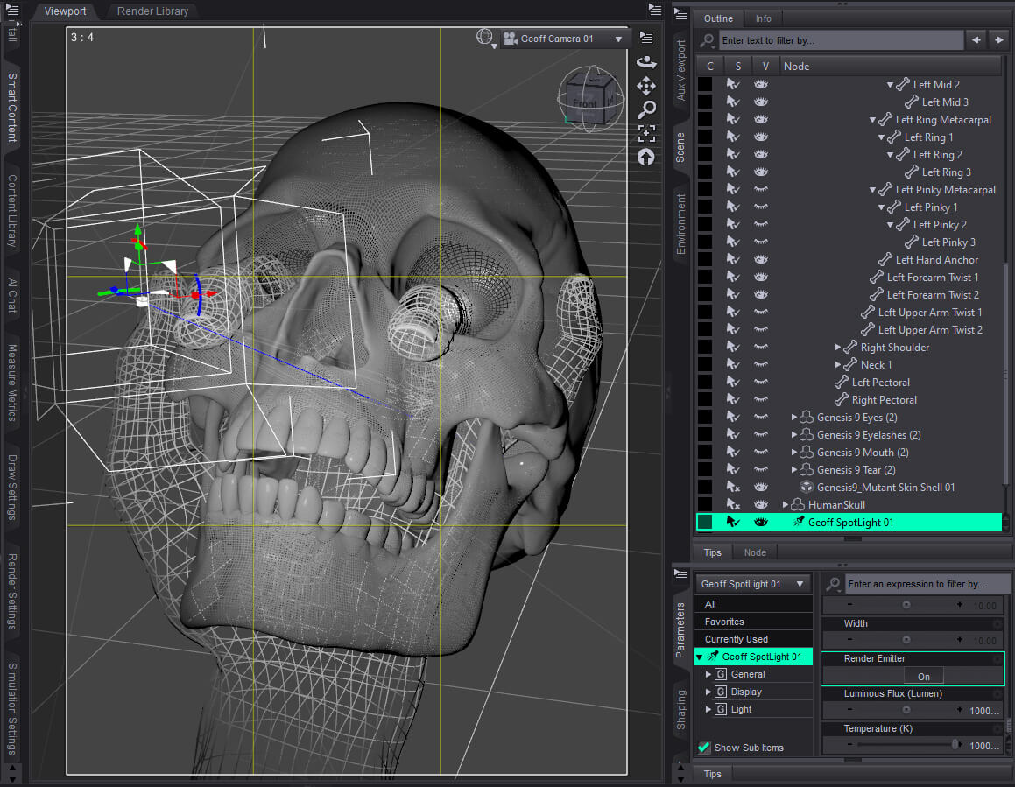Open the viewport options menu icon
Image resolution: width=1015 pixels, height=787 pixels.
[646, 38]
